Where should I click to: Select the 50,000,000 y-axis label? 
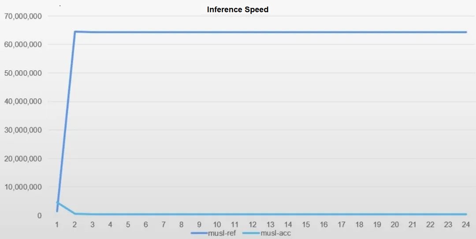pyautogui.click(x=23, y=73)
